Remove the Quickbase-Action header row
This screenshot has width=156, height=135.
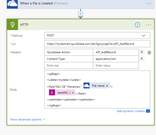(142, 52)
